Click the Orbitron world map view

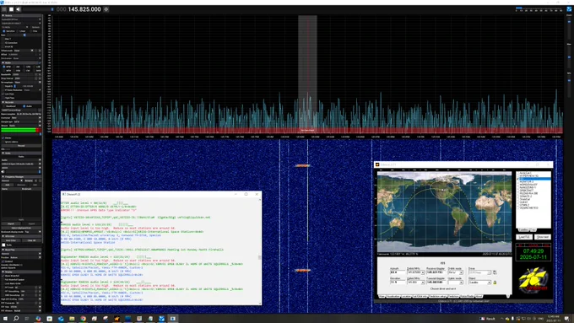pyautogui.click(x=444, y=212)
